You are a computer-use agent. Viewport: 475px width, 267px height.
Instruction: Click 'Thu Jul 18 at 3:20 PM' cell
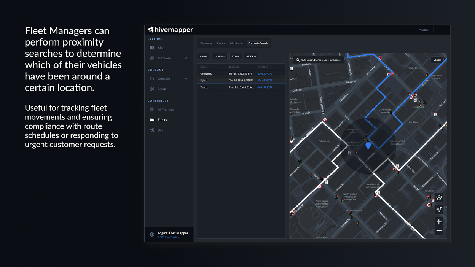[x=241, y=81]
